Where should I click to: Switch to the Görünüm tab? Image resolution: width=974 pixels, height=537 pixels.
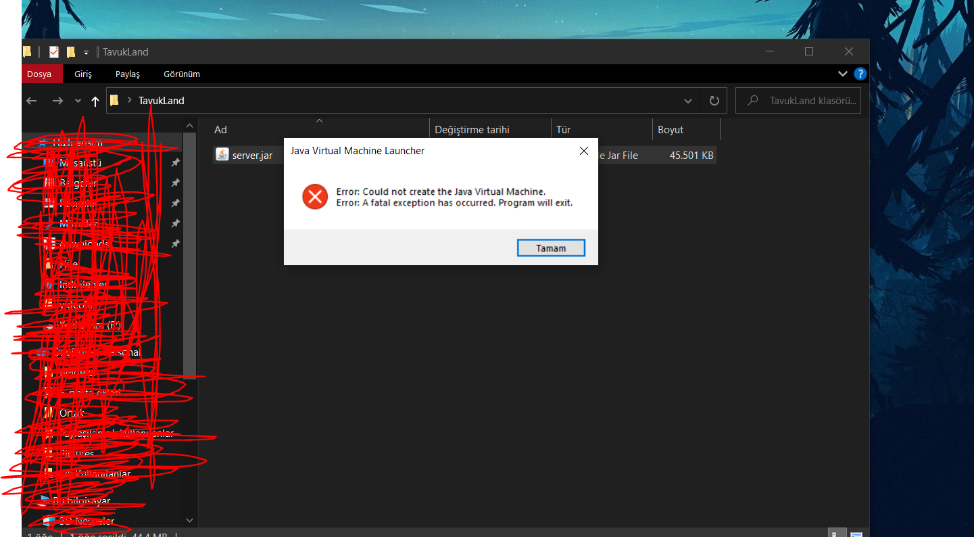182,74
